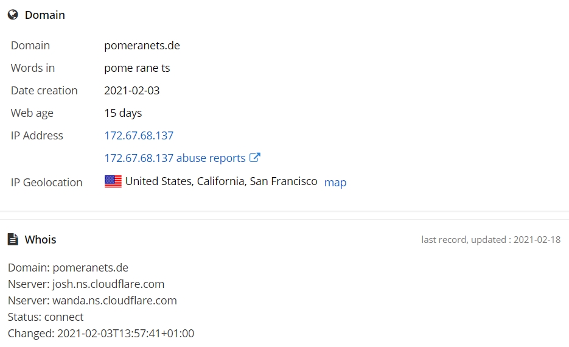The image size is (569, 347).
Task: Click the 'Changed: 2021-02-03T13:57:41+01:00' line
Action: 101,333
